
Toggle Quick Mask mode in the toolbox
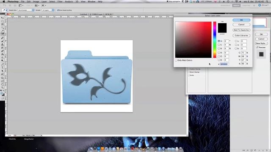3,98
